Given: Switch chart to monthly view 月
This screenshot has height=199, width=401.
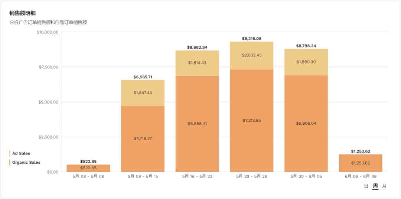Looking at the screenshot, I should coord(384,186).
